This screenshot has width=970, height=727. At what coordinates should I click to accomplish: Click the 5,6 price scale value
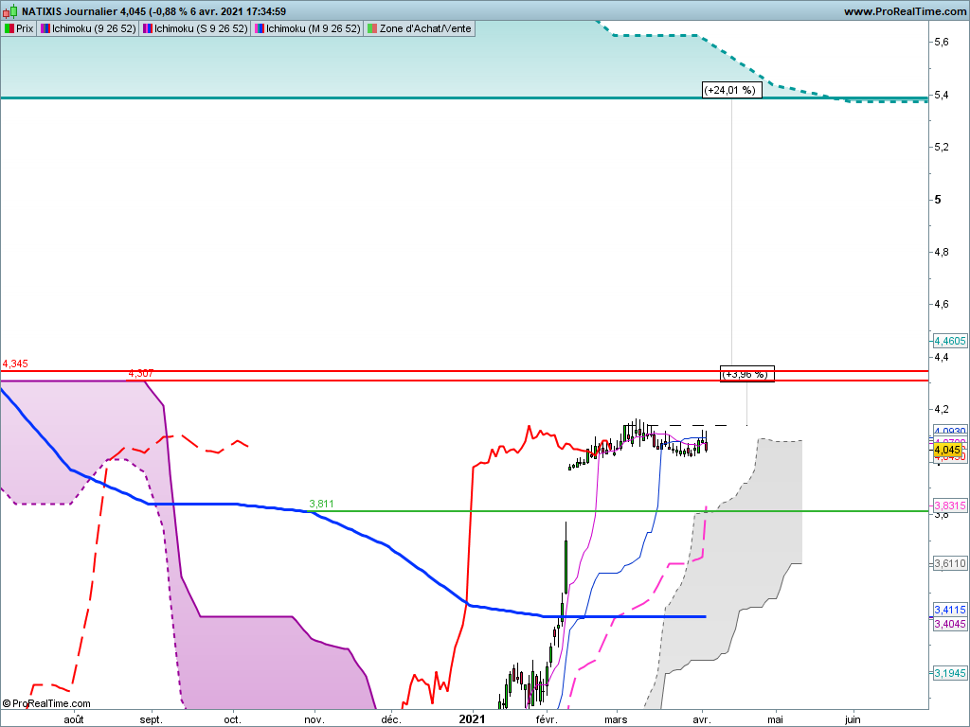(x=942, y=42)
